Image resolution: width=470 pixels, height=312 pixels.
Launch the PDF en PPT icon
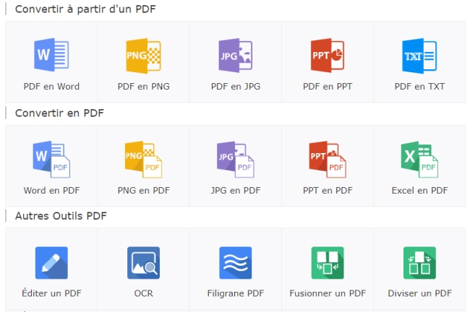(x=328, y=55)
